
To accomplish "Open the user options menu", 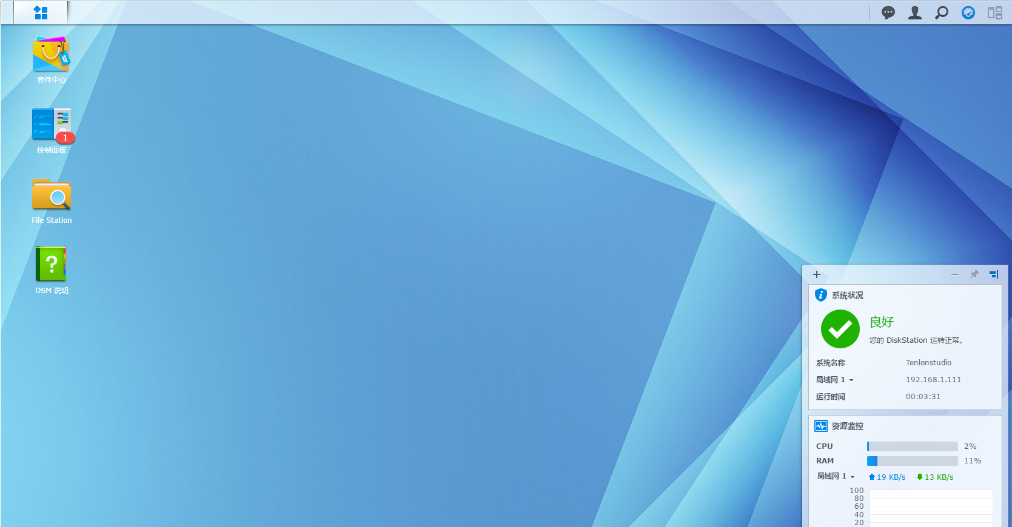I will [x=914, y=13].
